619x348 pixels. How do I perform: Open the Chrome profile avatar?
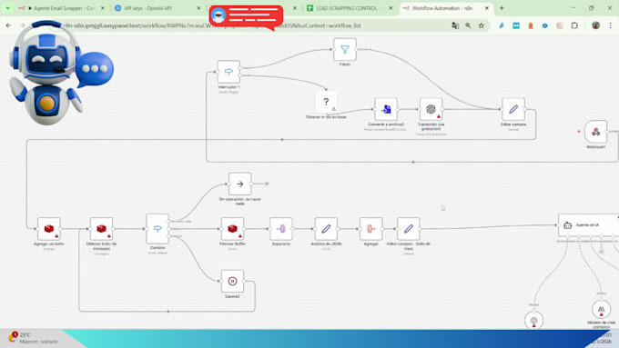(595, 25)
